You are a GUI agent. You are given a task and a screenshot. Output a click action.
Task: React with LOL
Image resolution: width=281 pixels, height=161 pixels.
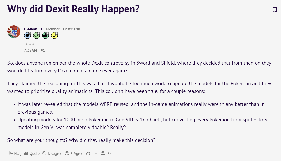tap(107, 154)
